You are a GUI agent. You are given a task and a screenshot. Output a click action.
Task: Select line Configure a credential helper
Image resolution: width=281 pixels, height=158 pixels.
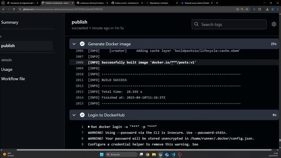[143, 144]
